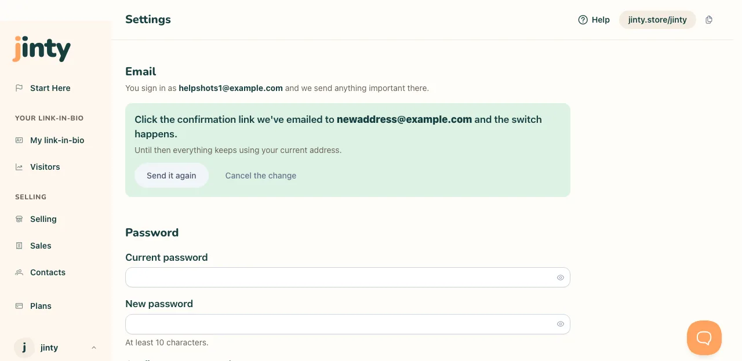Screen dimensions: 742x361
Task: Click the question mark Help icon
Action: 583,20
